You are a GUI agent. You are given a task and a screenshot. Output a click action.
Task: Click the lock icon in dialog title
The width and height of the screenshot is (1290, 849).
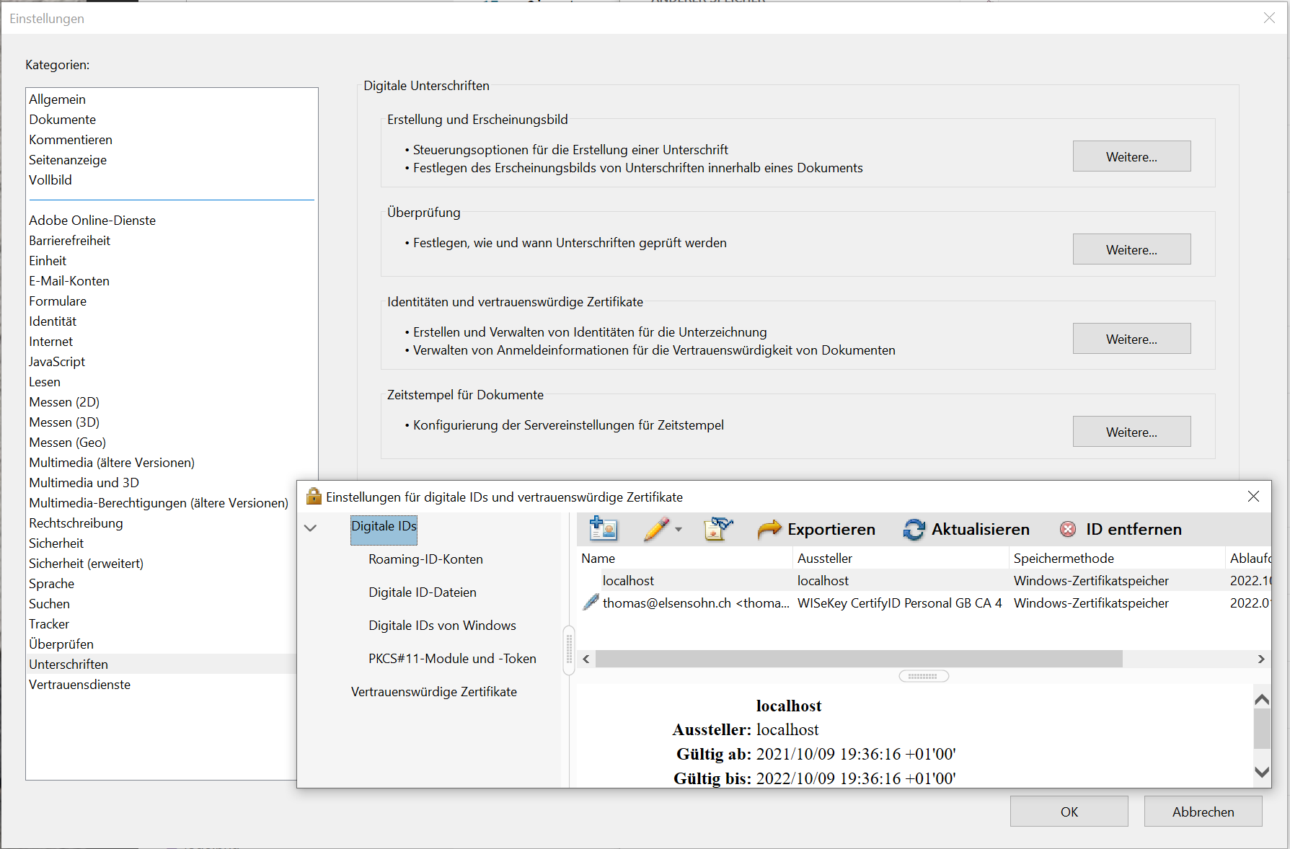[314, 497]
